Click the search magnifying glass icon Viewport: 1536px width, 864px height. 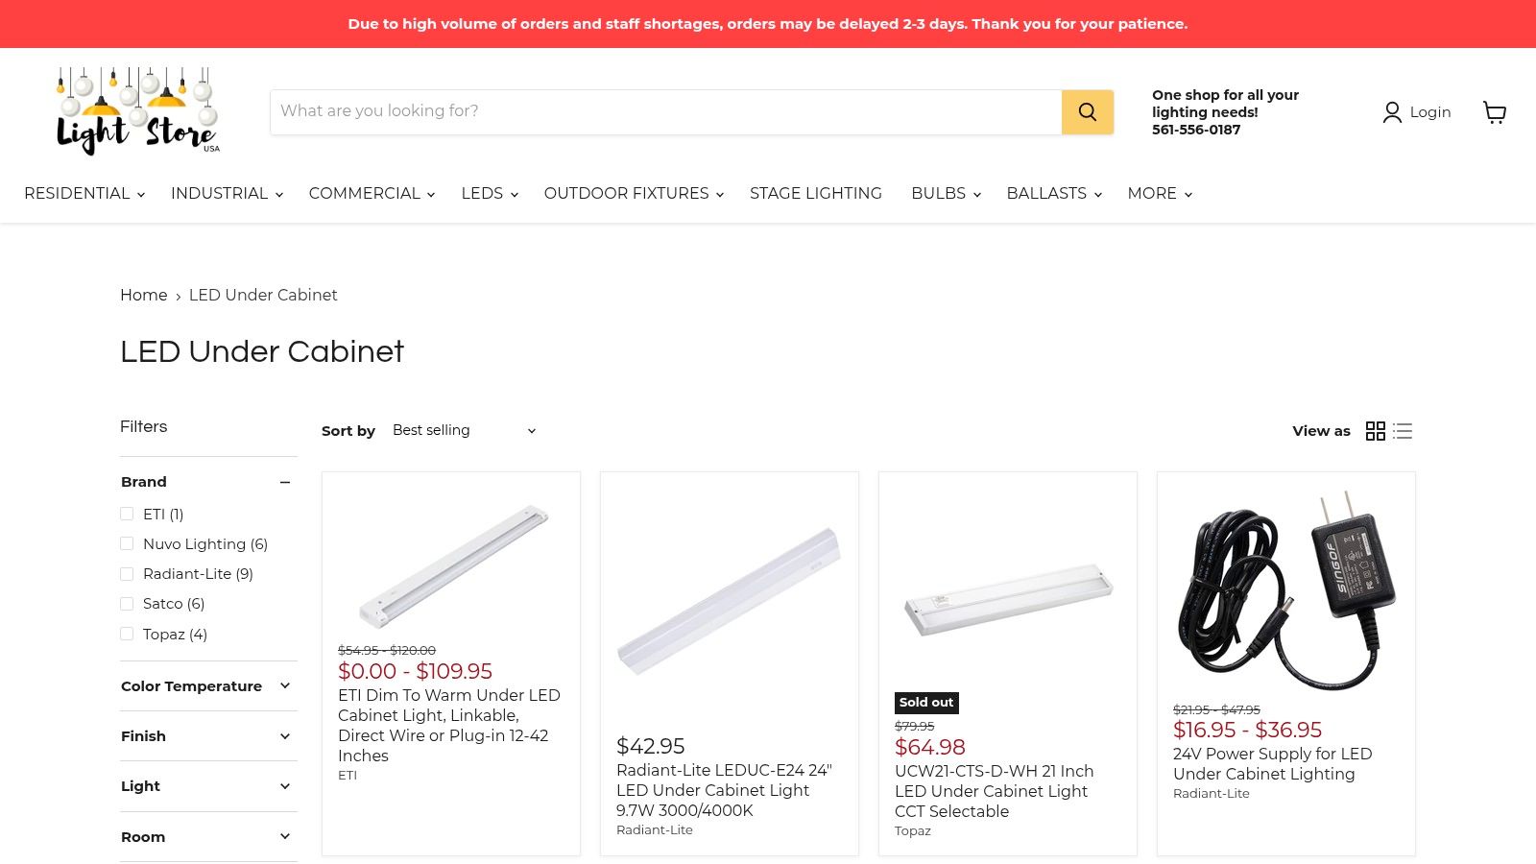click(1087, 111)
